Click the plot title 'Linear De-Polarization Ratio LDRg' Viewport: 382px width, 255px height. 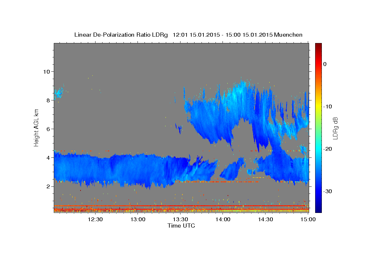pyautogui.click(x=121, y=35)
